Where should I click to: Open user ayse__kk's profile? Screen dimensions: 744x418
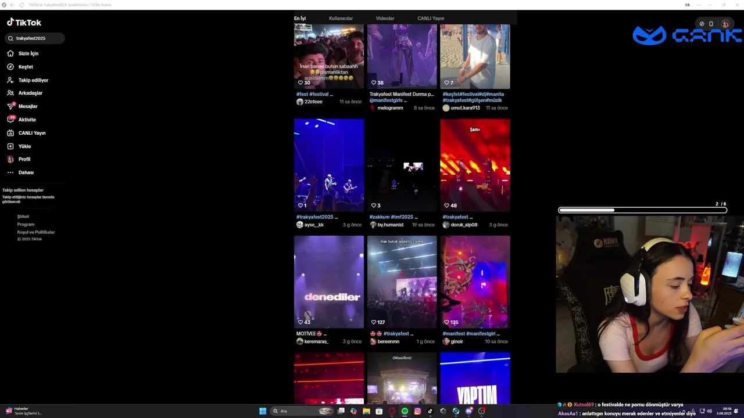click(310, 225)
